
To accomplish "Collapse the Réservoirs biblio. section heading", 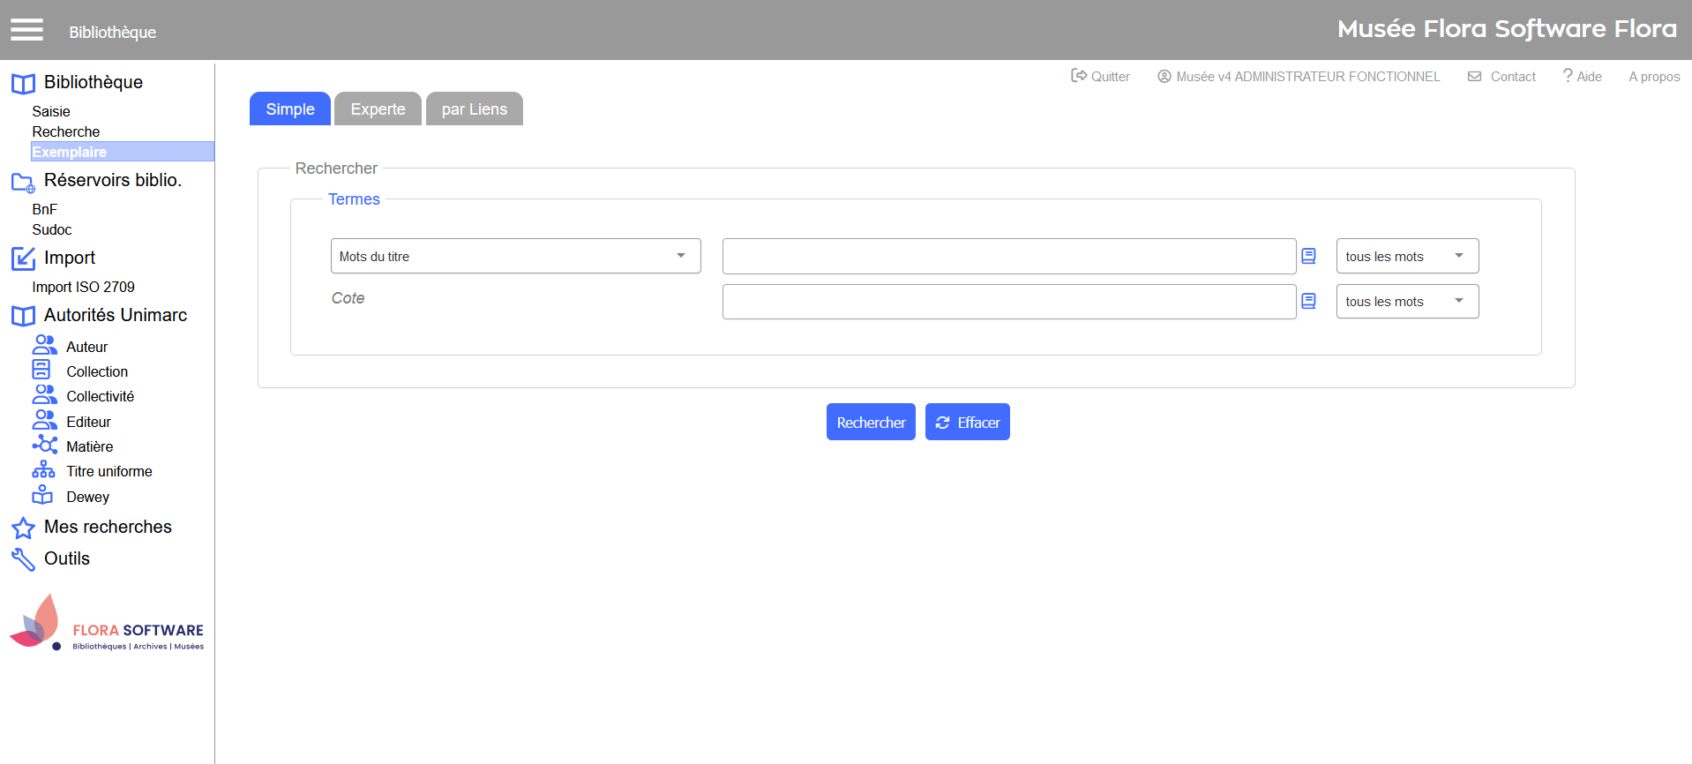I will coord(113,180).
